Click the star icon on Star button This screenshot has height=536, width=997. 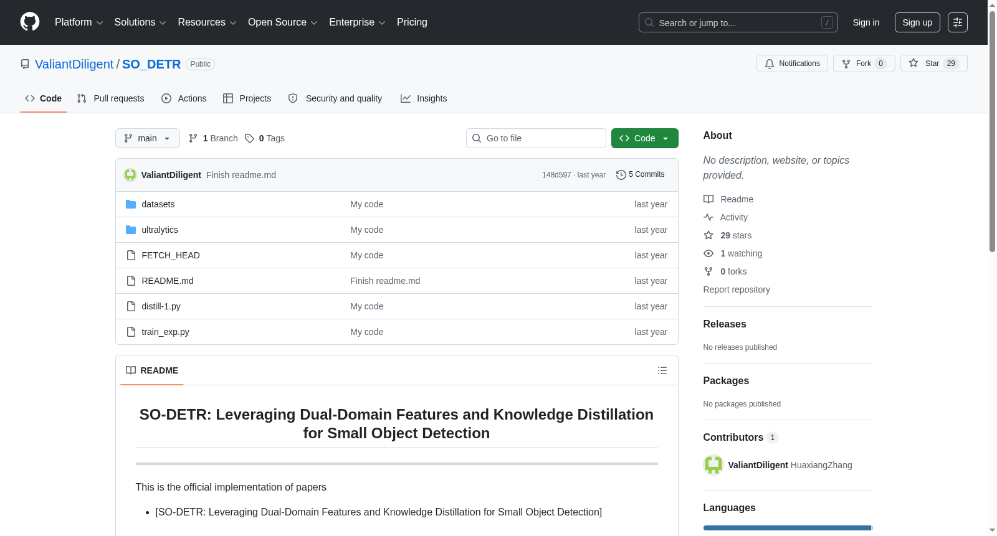914,63
